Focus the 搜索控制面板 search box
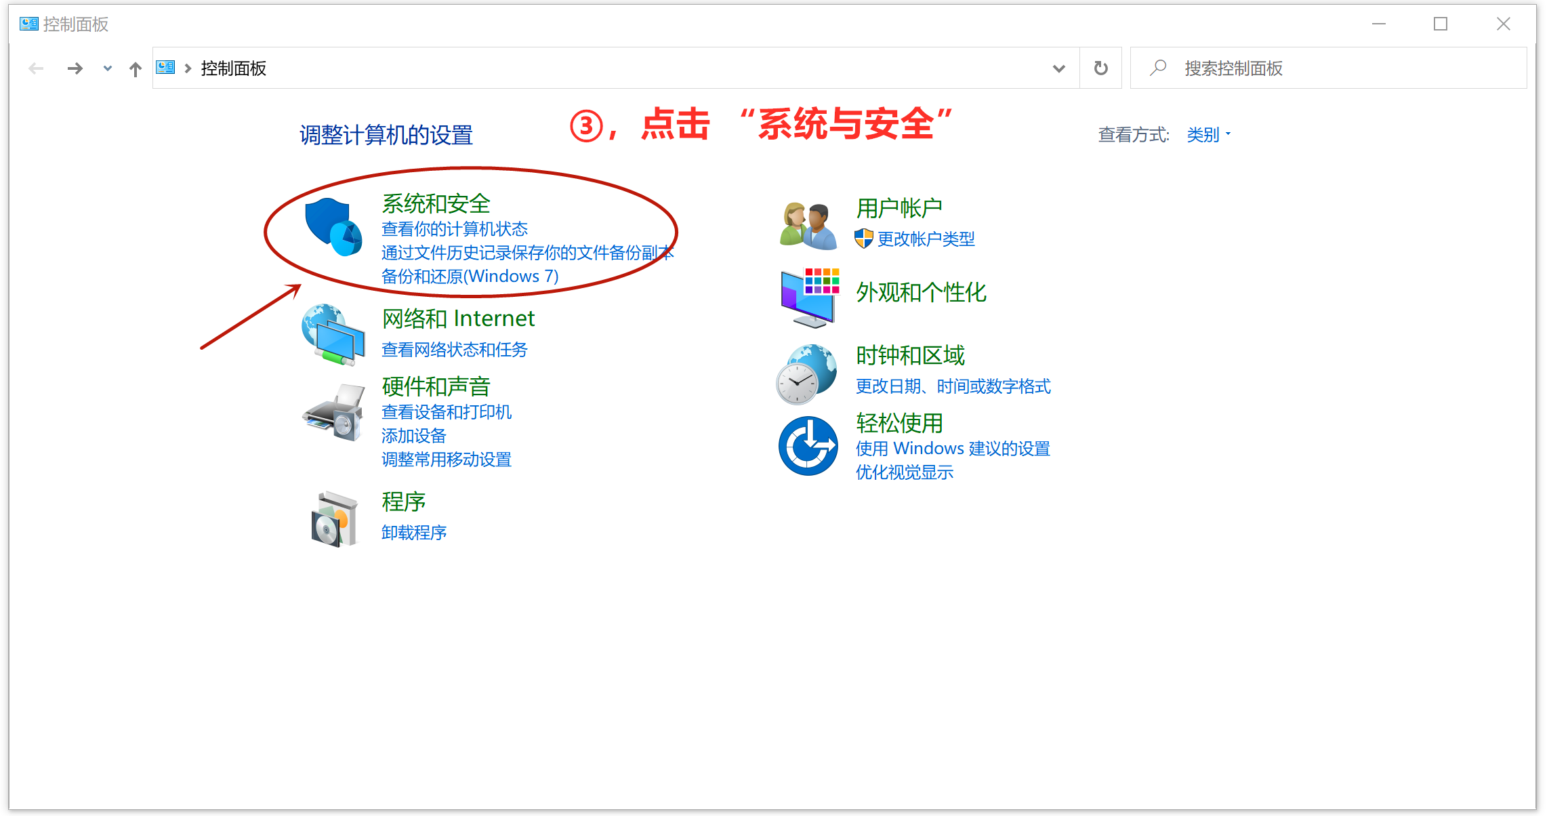Viewport: 1549px width, 816px height. (1328, 68)
